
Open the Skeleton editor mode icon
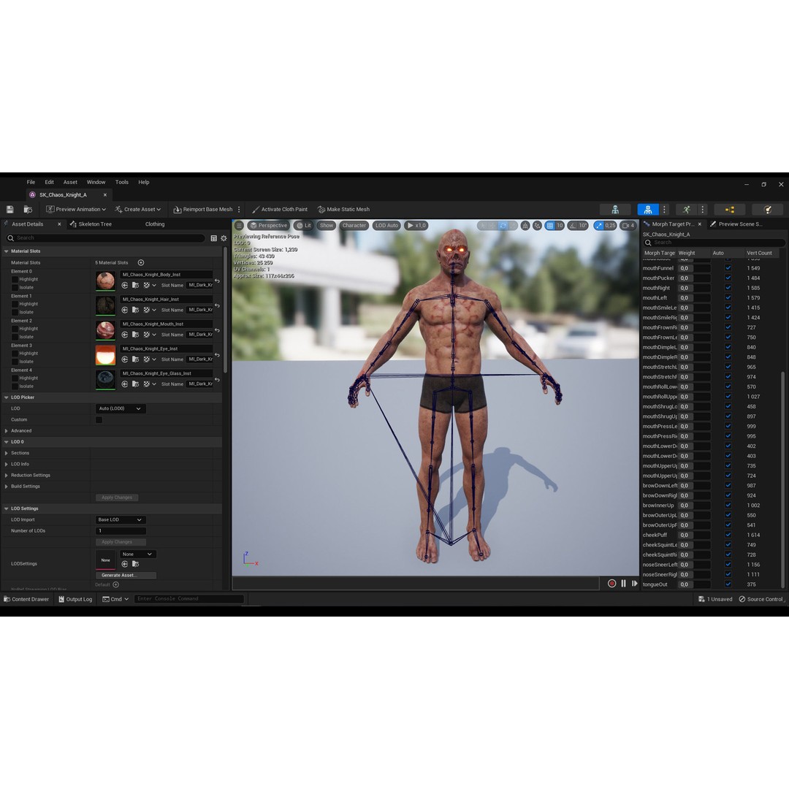tap(615, 210)
